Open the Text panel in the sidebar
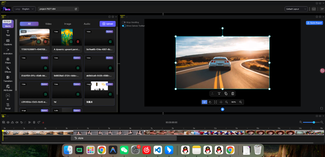325x157 pixels. [8, 33]
